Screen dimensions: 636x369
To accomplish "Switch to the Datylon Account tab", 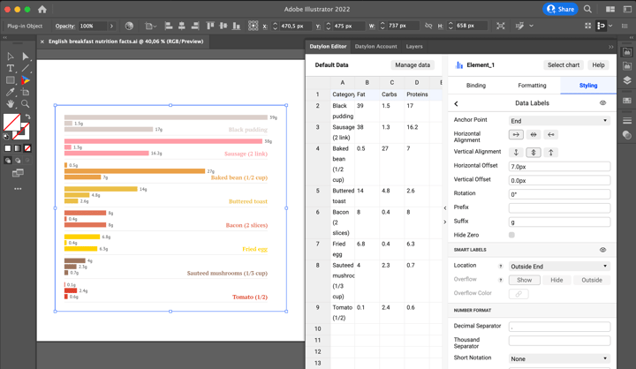I will pyautogui.click(x=375, y=46).
